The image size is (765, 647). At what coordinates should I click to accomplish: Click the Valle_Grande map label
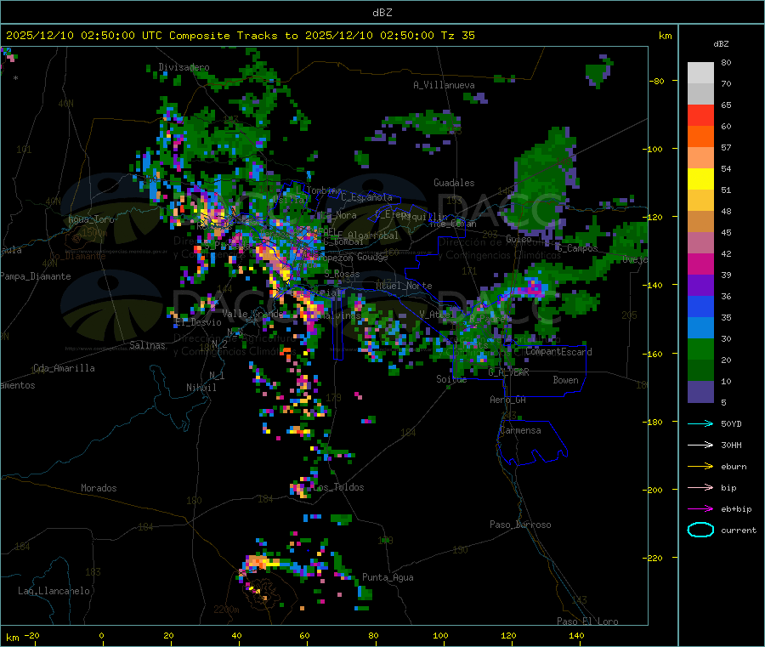[x=252, y=314]
